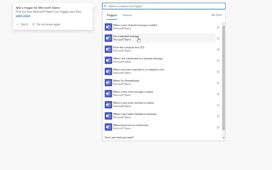Open info for keywords are mentioned trigger
The width and height of the screenshot is (272, 170).
click(x=218, y=127)
